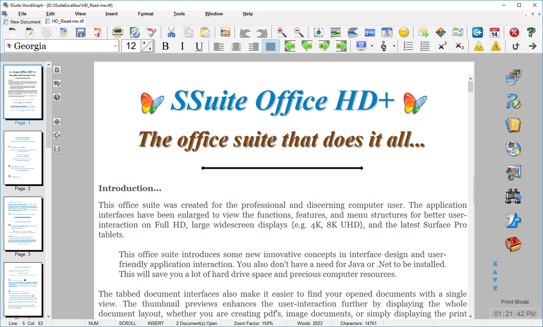Click the bulleted list icon
This screenshot has width=543, height=327.
tap(425, 46)
